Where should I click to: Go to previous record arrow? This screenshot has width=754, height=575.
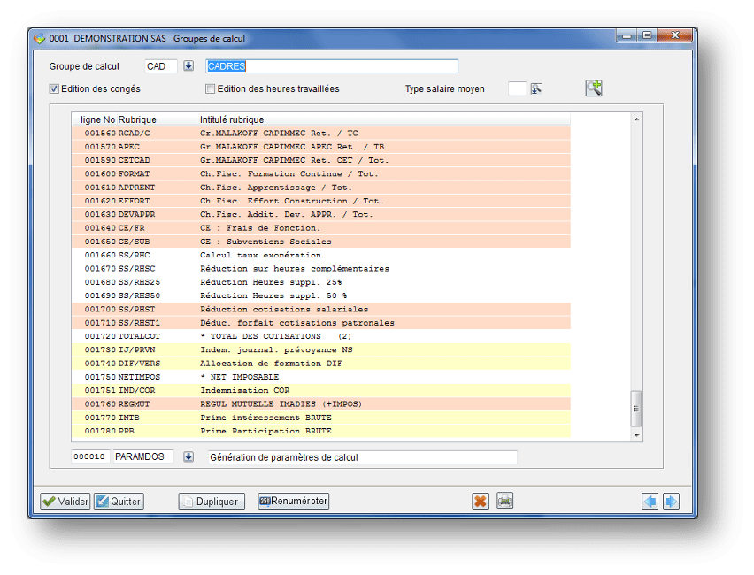(650, 502)
